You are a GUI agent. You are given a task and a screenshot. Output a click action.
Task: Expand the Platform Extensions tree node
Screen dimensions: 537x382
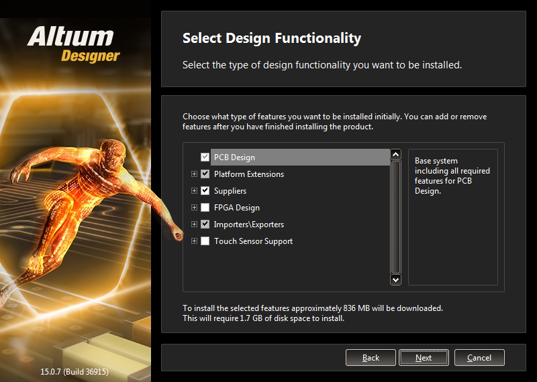coord(194,174)
